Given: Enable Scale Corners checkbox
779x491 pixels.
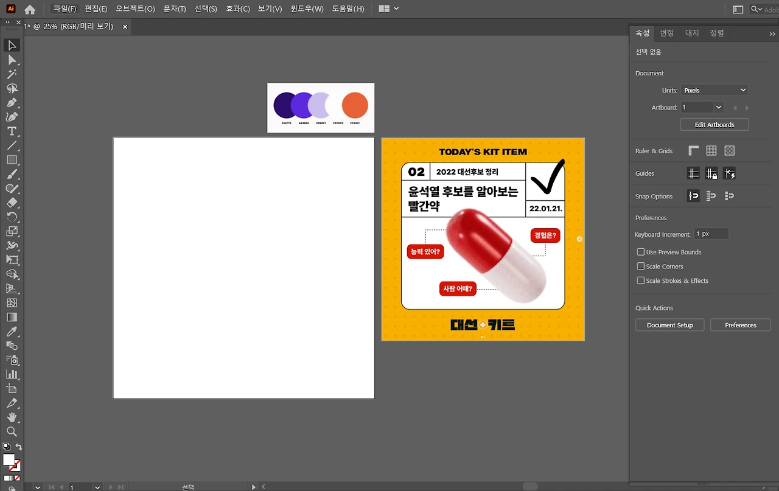Looking at the screenshot, I should pyautogui.click(x=641, y=266).
